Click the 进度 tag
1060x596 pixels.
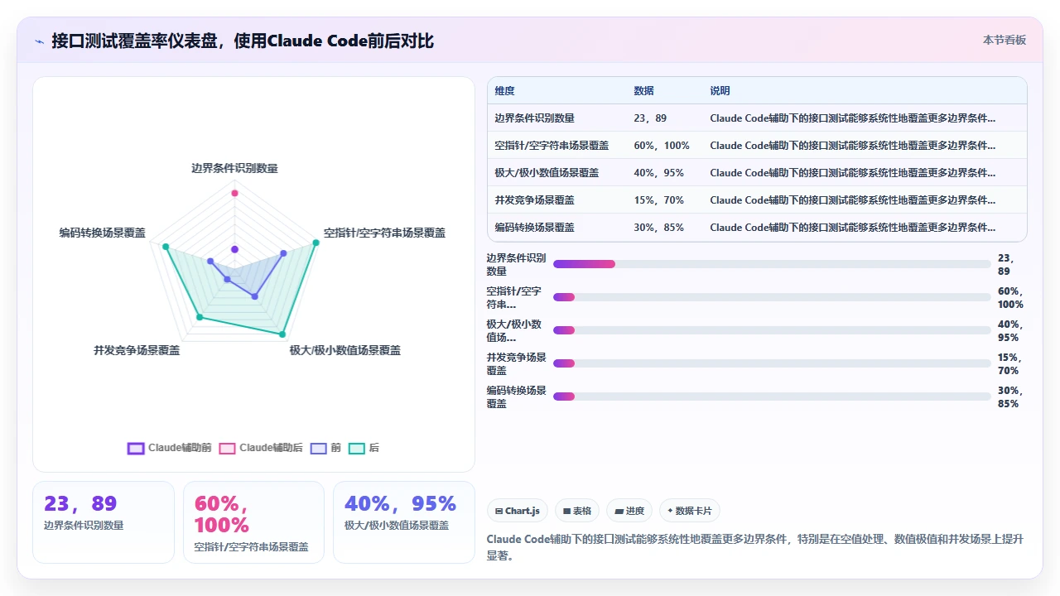click(629, 511)
